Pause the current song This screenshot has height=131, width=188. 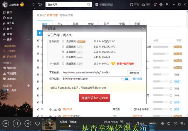pos(17,123)
